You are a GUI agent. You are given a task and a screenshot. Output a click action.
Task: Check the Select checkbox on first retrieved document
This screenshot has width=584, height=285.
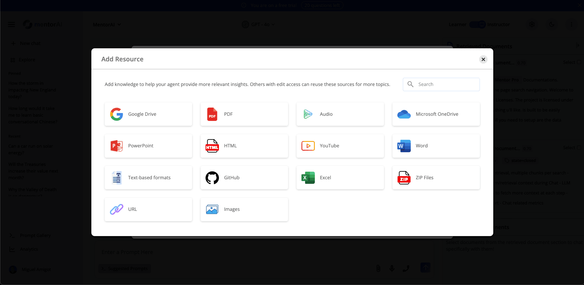coord(579,62)
